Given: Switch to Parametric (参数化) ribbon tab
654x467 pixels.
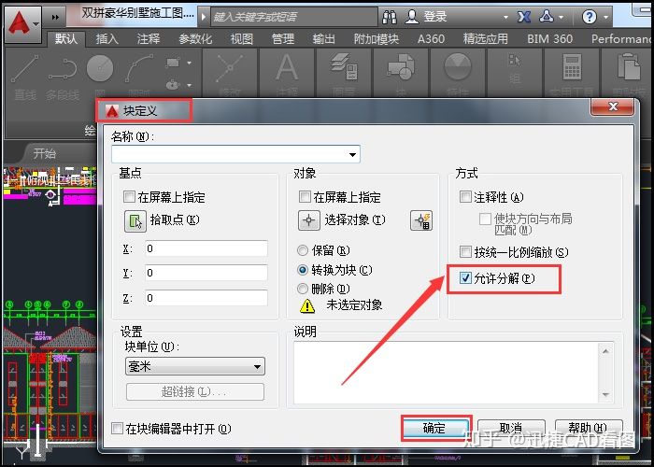Looking at the screenshot, I should (x=195, y=39).
